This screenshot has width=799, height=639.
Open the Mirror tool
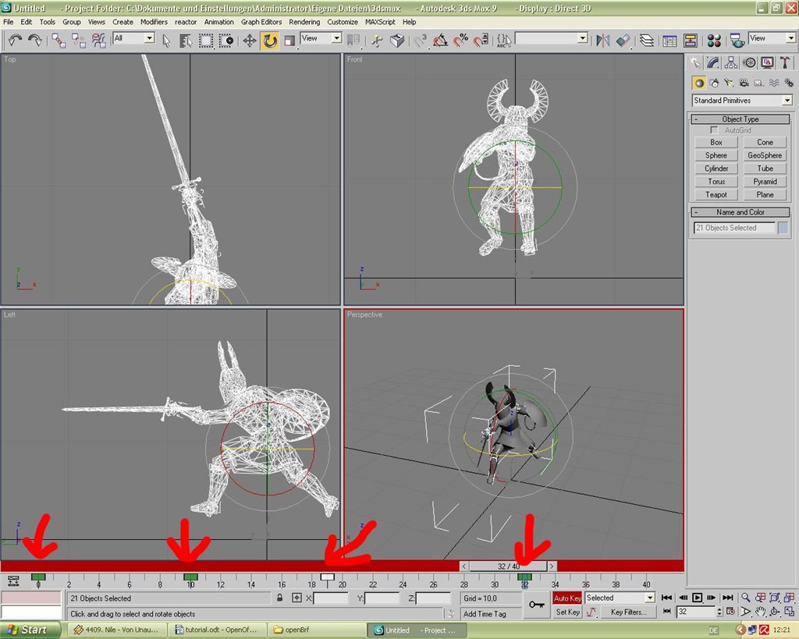tap(602, 41)
